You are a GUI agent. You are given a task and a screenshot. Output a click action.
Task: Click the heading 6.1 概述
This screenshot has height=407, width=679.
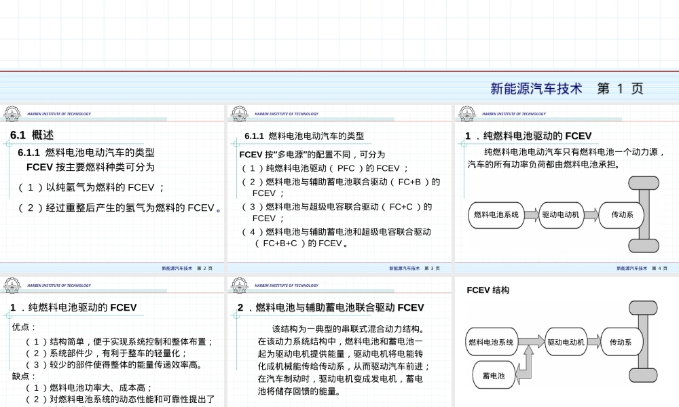coord(32,135)
